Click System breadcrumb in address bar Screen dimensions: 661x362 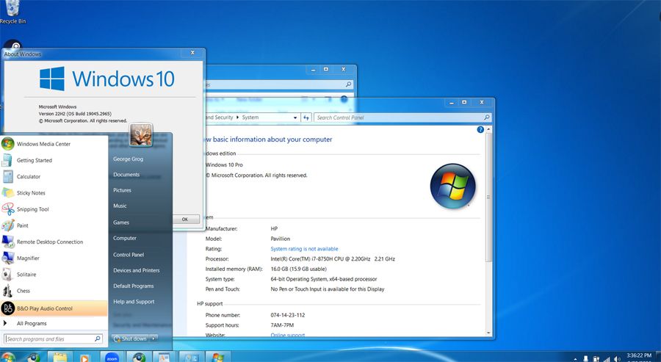[250, 117]
